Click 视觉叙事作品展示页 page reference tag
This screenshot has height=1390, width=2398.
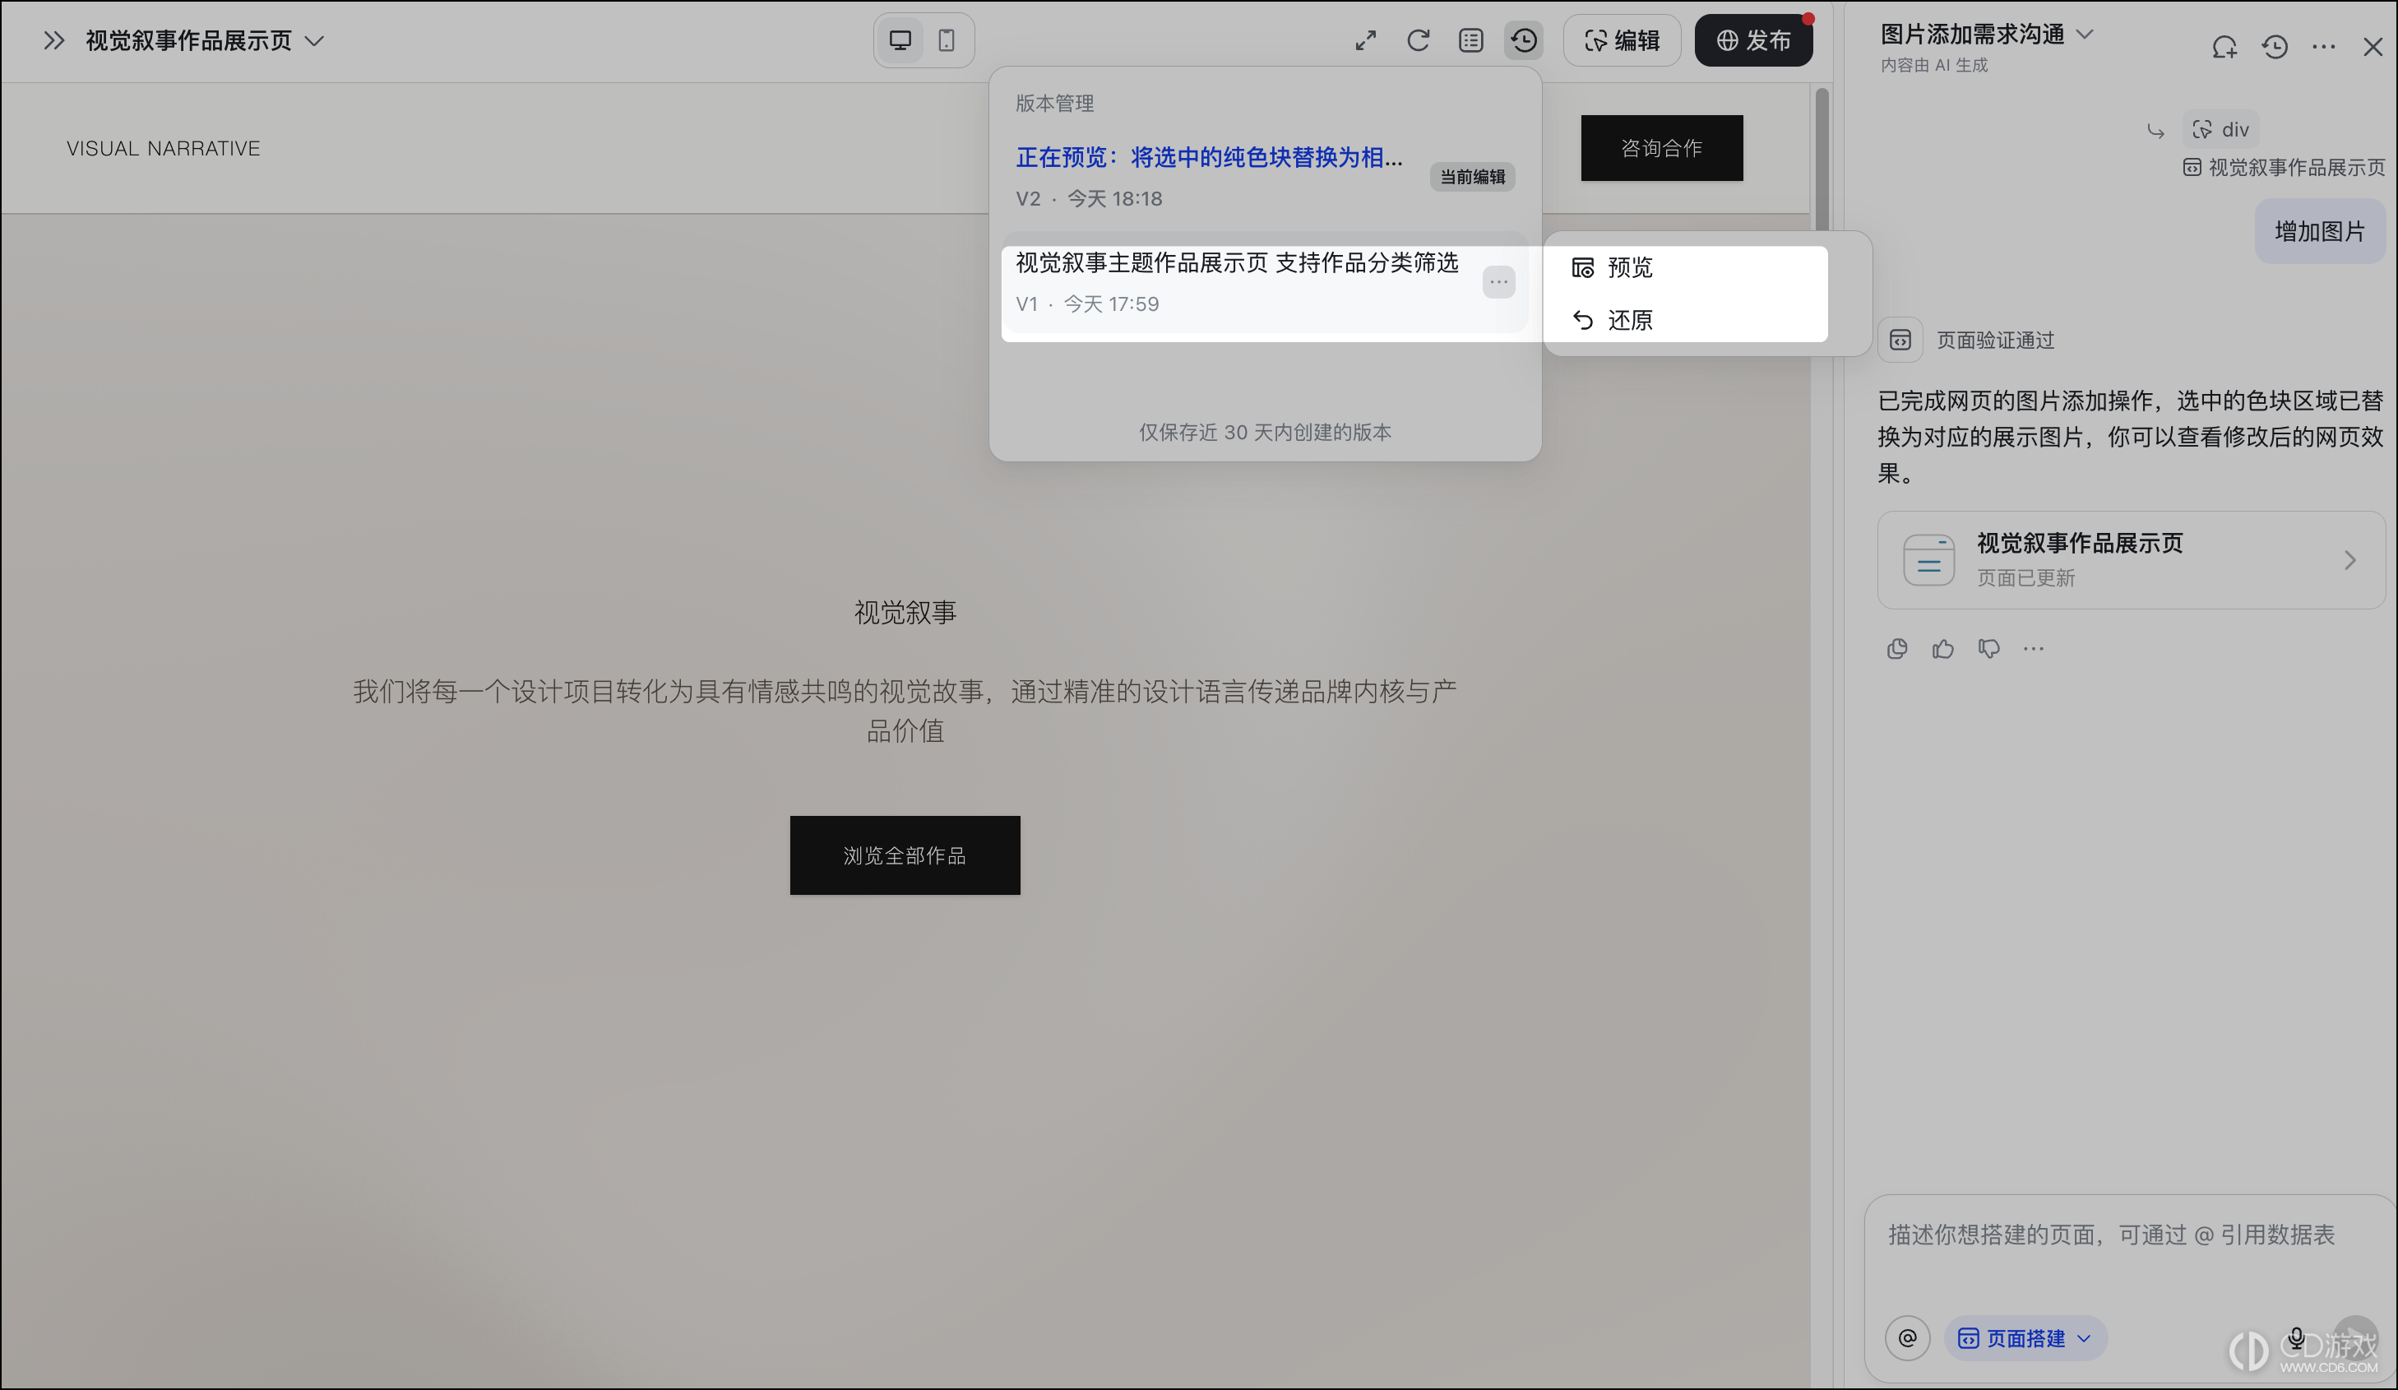pos(2284,168)
